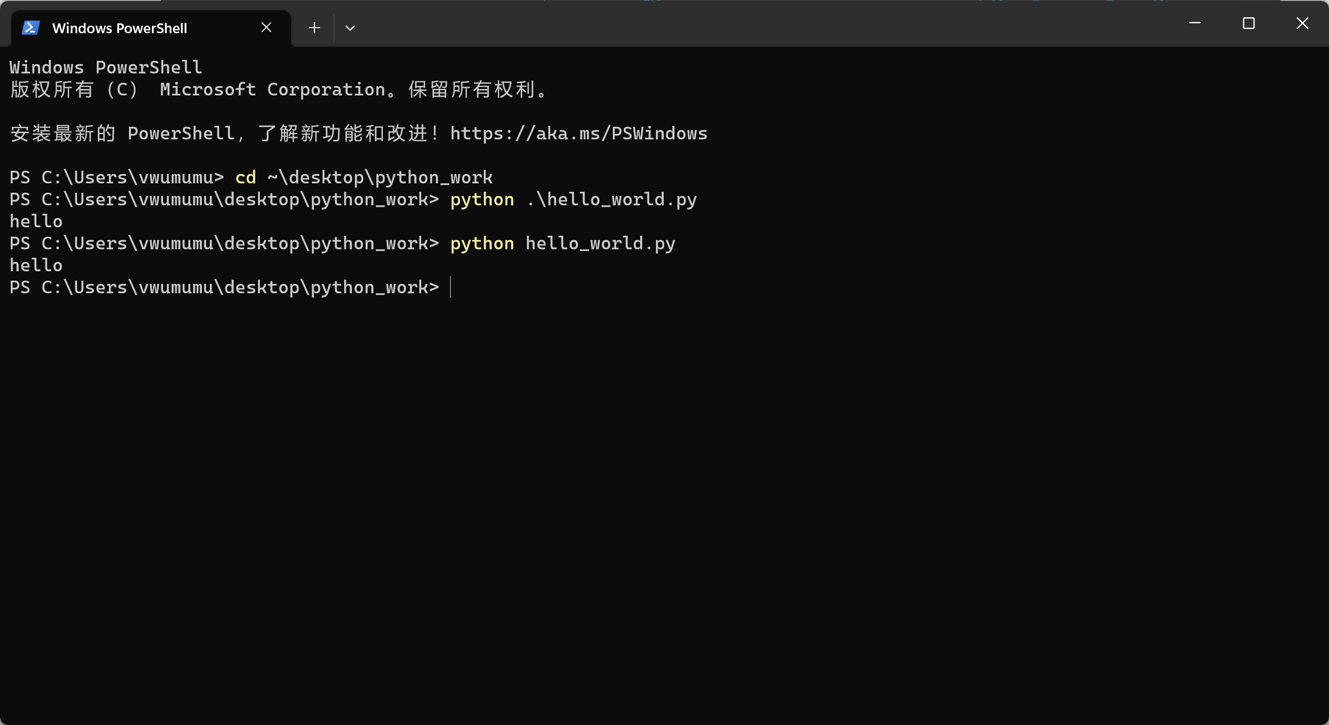Click the '~\desktop\python_work' path argument

click(380, 178)
